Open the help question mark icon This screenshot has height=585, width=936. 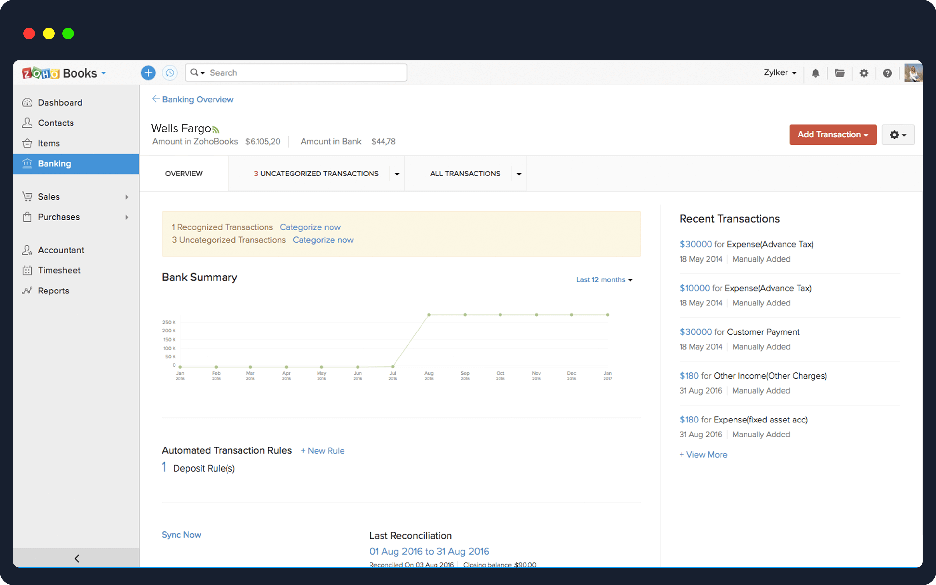(x=887, y=73)
